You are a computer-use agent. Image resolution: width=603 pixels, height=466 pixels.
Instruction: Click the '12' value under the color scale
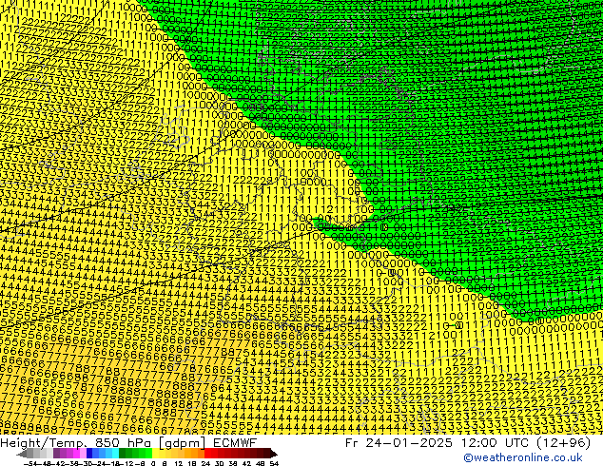tap(179, 463)
